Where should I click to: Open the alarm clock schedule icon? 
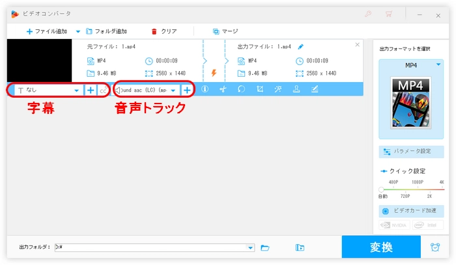435,247
